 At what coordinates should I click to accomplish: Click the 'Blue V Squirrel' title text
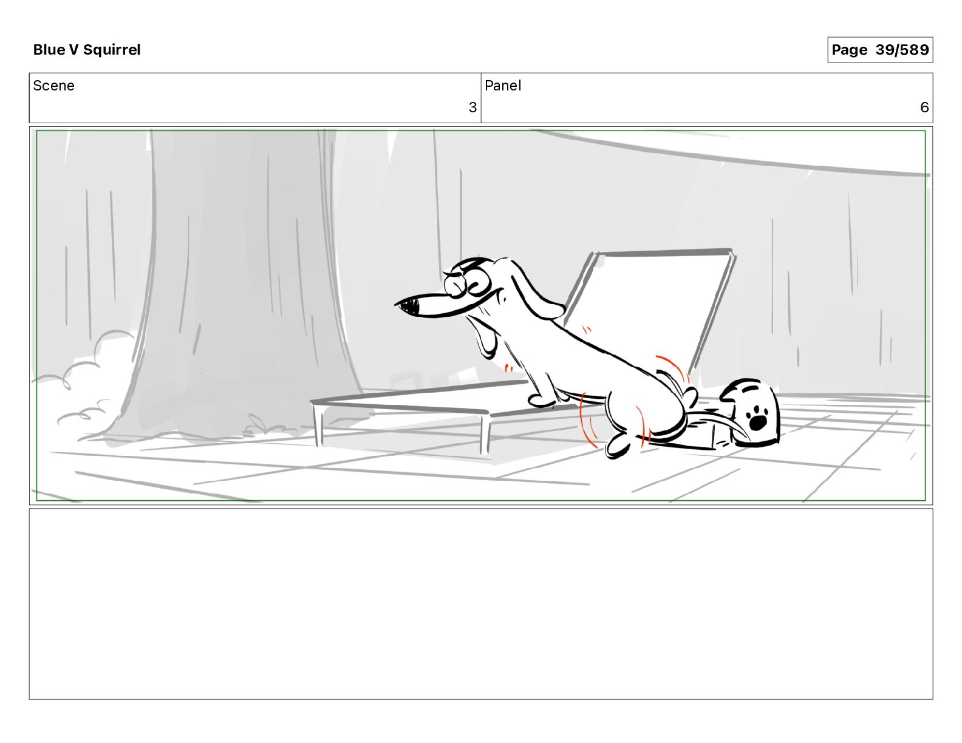tap(87, 50)
